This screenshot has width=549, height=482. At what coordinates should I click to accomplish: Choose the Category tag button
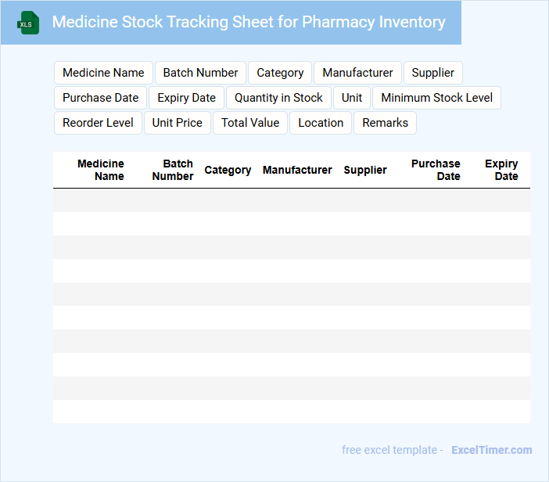280,73
